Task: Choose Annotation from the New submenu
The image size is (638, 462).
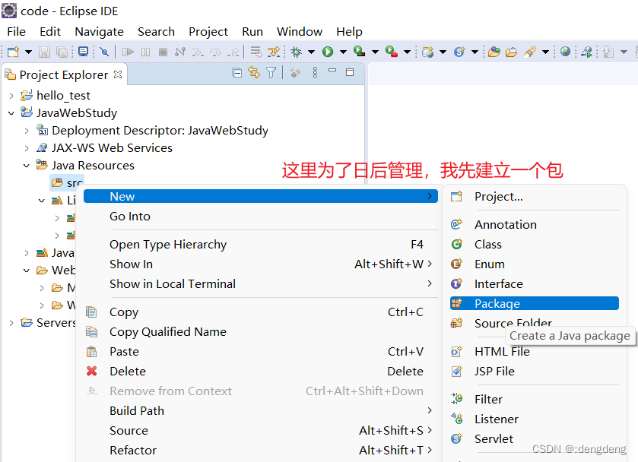Action: tap(535, 224)
